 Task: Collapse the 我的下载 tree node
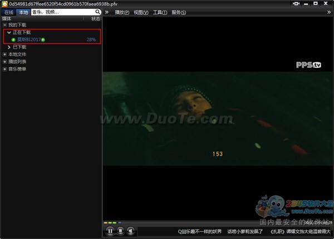[x=4, y=25]
